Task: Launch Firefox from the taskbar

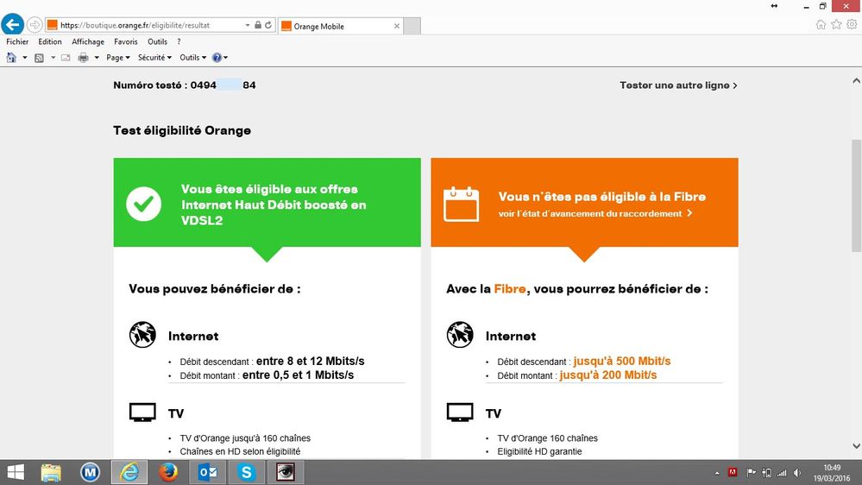Action: click(x=168, y=472)
